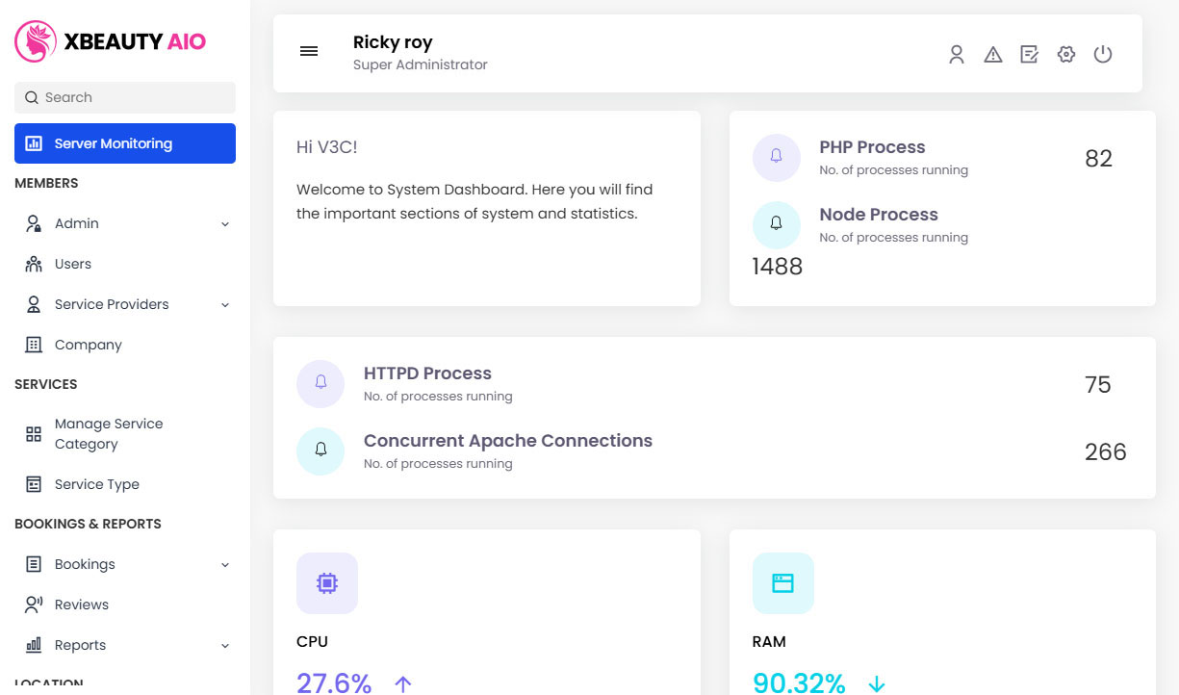Click the RAM window icon

782,582
